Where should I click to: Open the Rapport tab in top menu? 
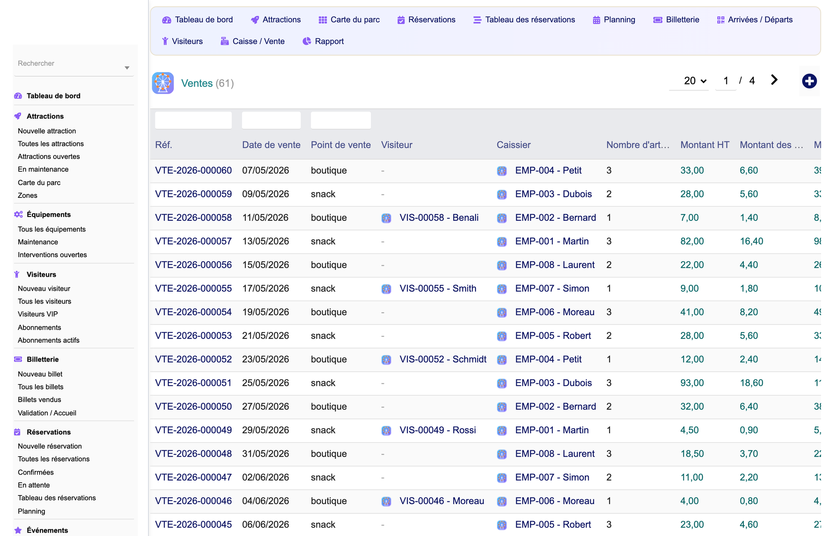click(x=323, y=41)
